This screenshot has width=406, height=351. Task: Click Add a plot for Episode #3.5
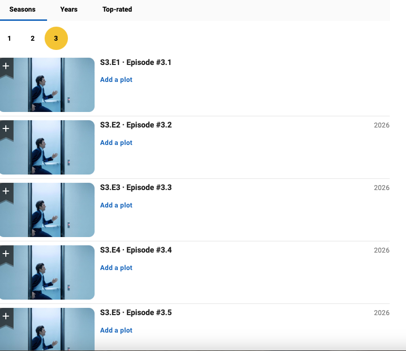[x=116, y=330]
